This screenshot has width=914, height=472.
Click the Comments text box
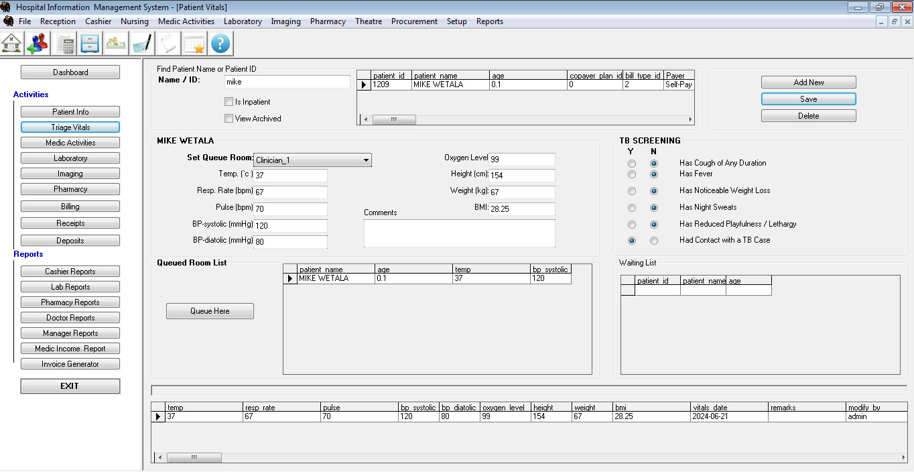pyautogui.click(x=459, y=233)
